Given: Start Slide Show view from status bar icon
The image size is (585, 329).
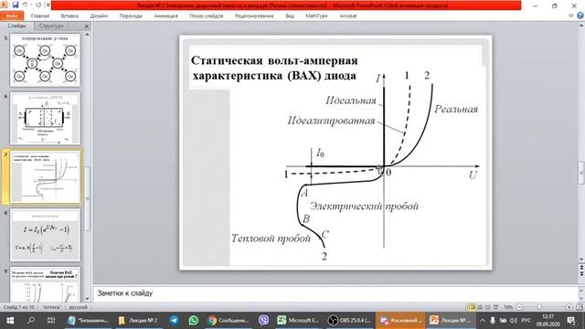Looking at the screenshot, I should (495, 307).
